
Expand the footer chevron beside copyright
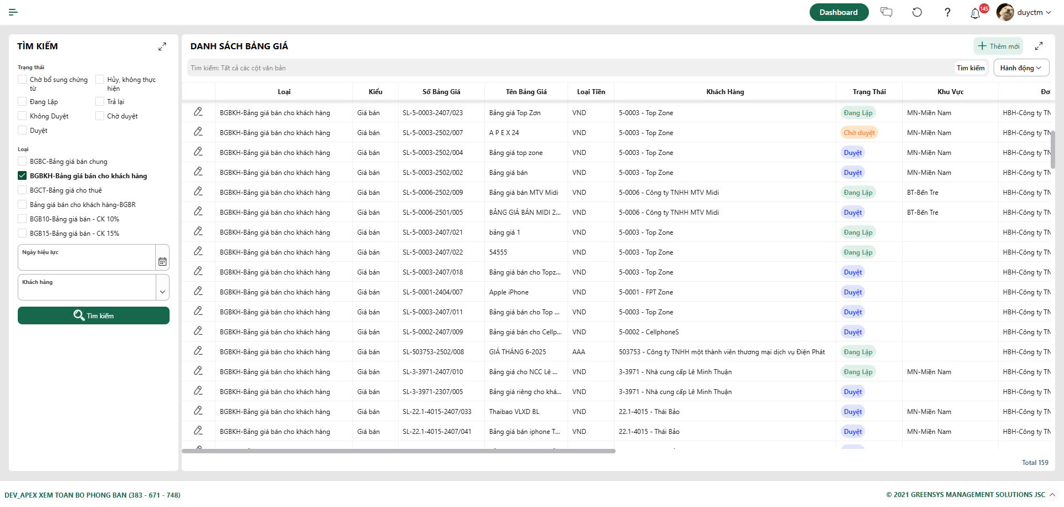point(1052,495)
